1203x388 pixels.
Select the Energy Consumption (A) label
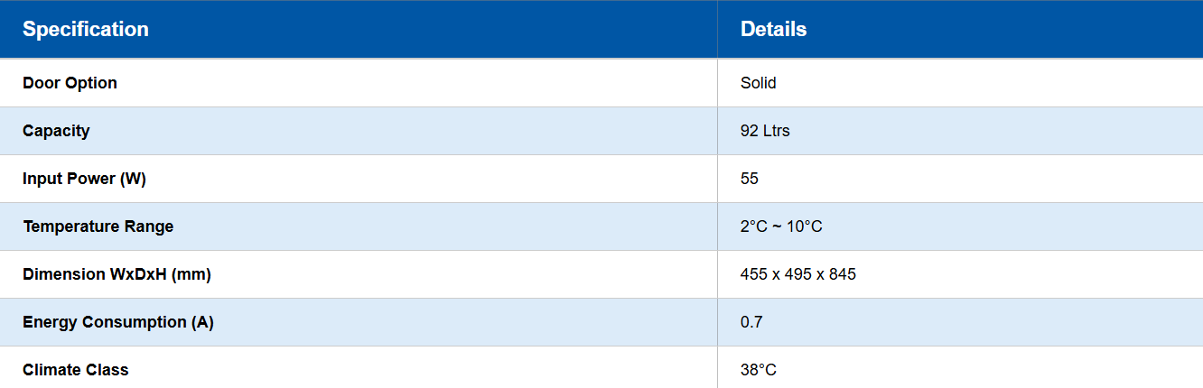click(117, 322)
